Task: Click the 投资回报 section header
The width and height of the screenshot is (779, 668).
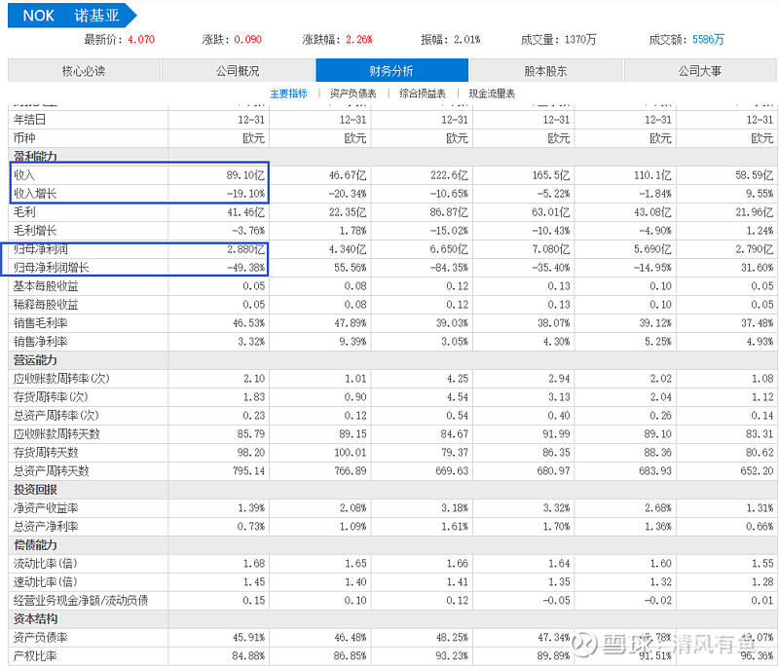Action: click(35, 489)
